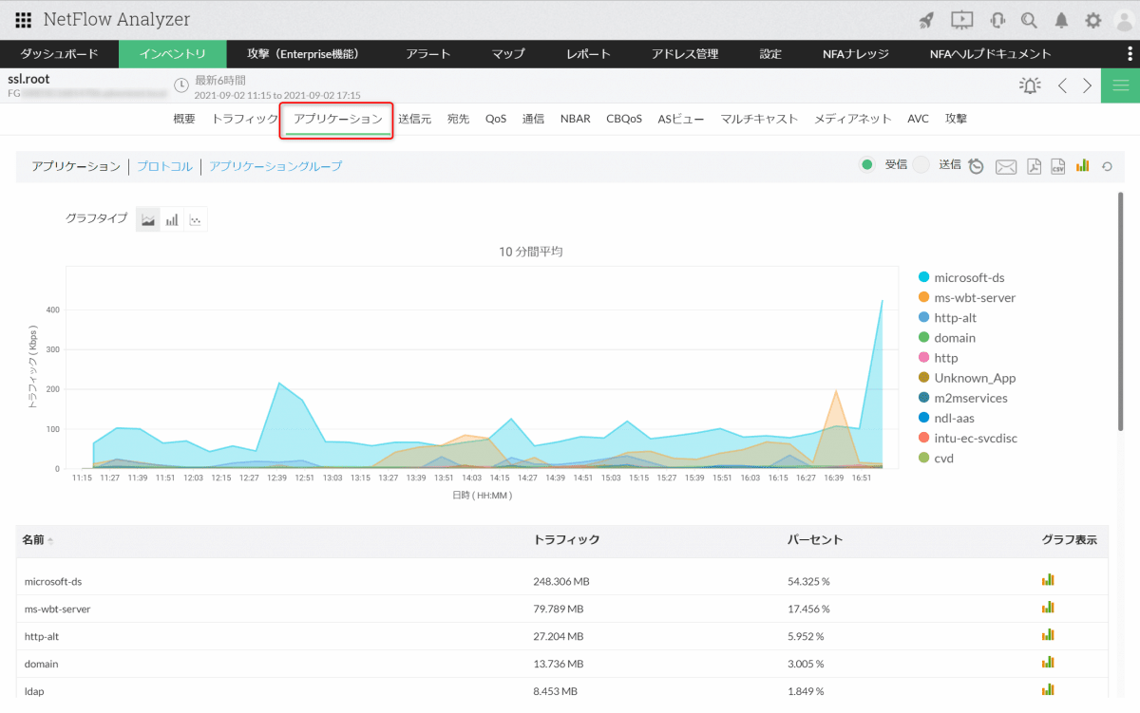Go to the レポート menu
The image size is (1140, 713).
tap(588, 54)
